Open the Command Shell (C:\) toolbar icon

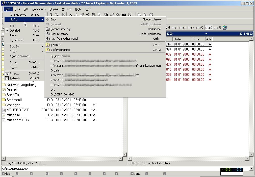click(124, 15)
